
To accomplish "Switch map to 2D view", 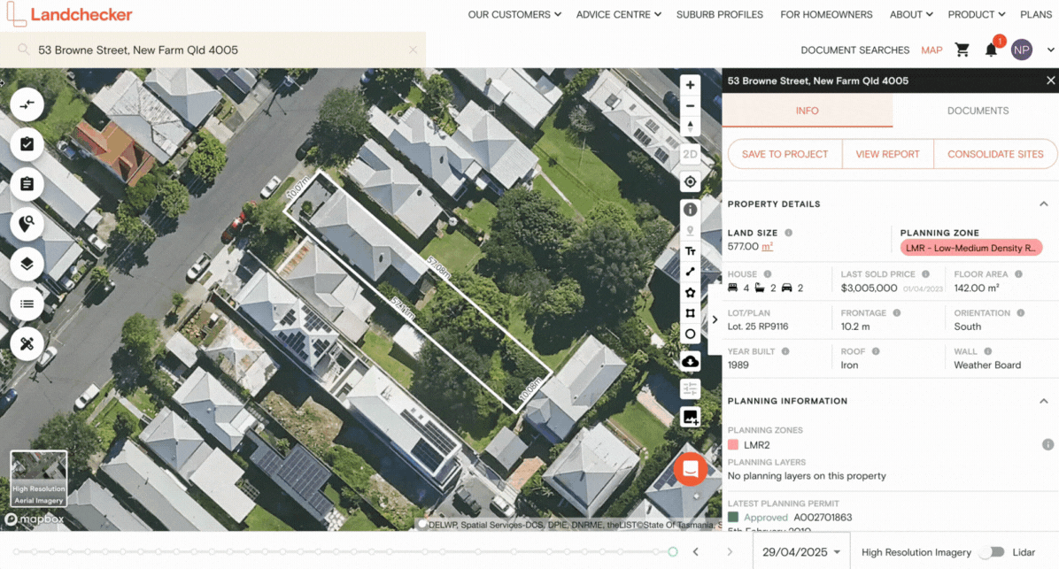I will pyautogui.click(x=690, y=155).
